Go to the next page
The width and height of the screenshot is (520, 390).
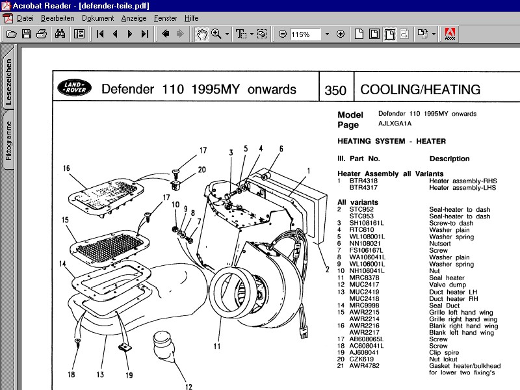click(x=130, y=34)
